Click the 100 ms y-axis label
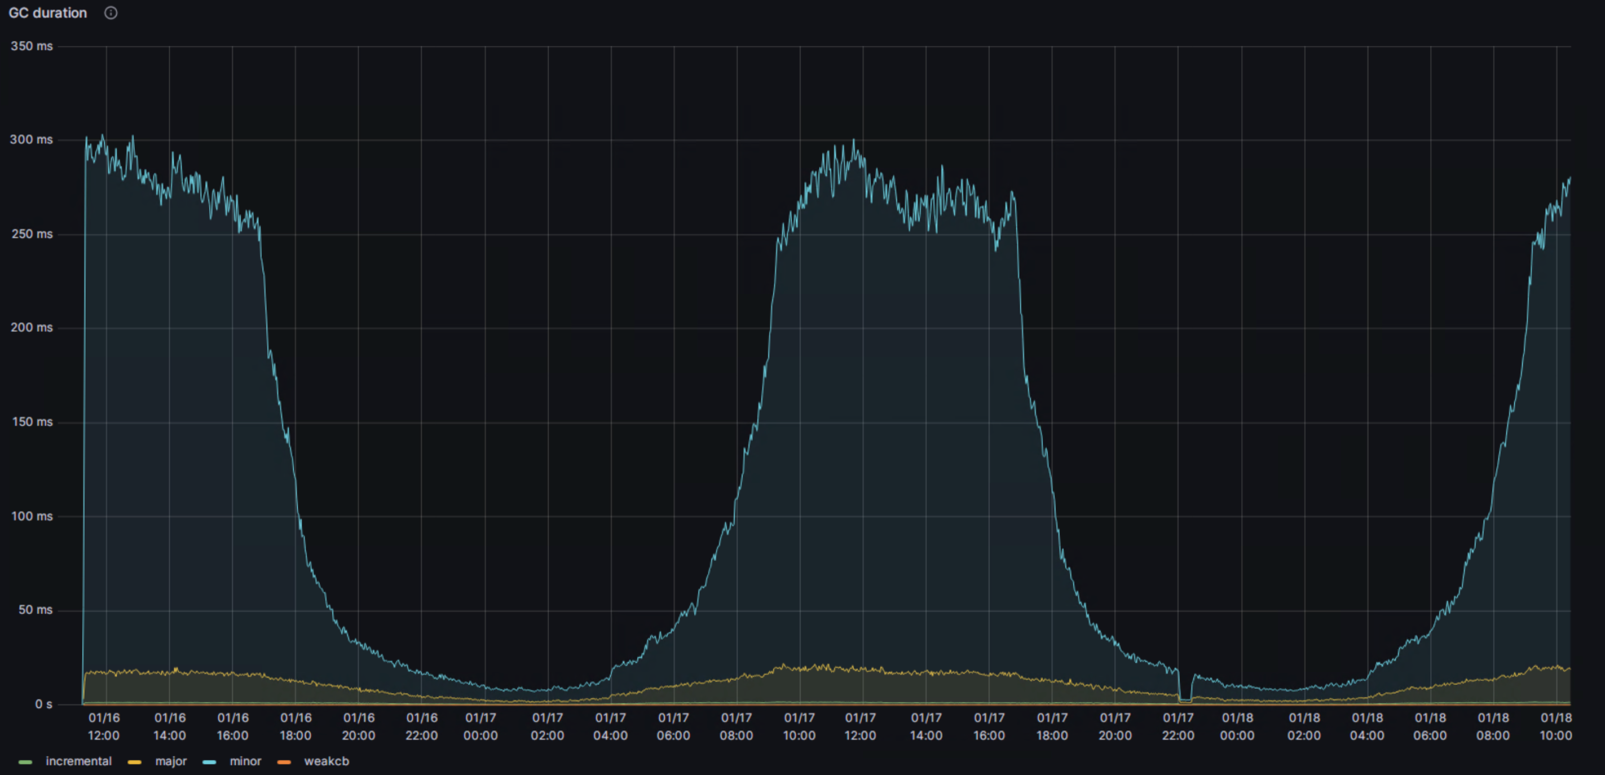Viewport: 1605px width, 775px height. [x=32, y=516]
